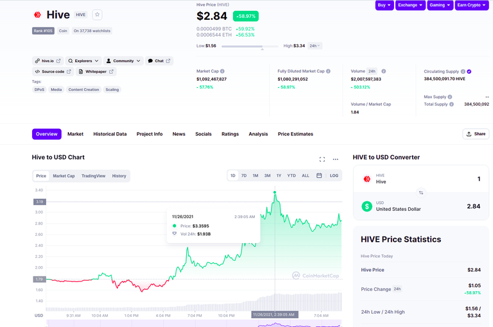The height and width of the screenshot is (327, 493).
Task: Click the DPoS tag
Action: point(39,90)
